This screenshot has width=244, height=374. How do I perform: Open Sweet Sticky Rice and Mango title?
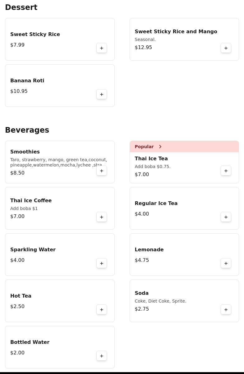click(176, 31)
